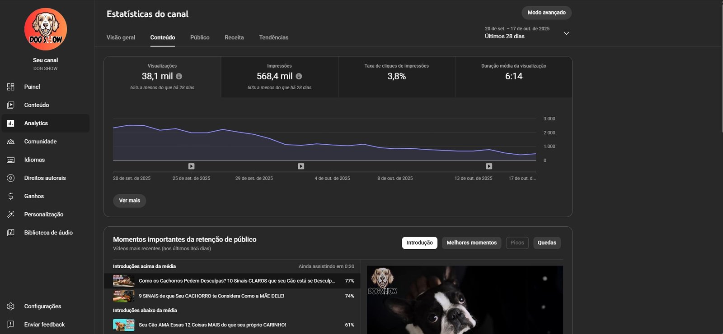Open the Configurações gear icon
The height and width of the screenshot is (334, 723).
(x=11, y=307)
